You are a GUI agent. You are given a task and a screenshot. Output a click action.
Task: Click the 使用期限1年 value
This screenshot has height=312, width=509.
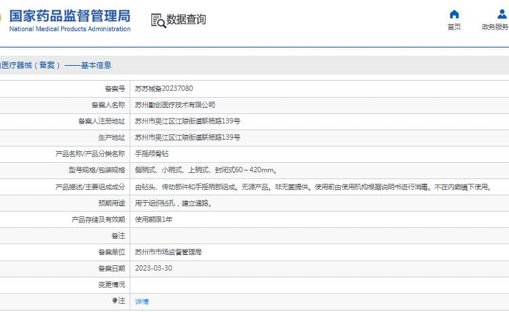[x=153, y=220]
